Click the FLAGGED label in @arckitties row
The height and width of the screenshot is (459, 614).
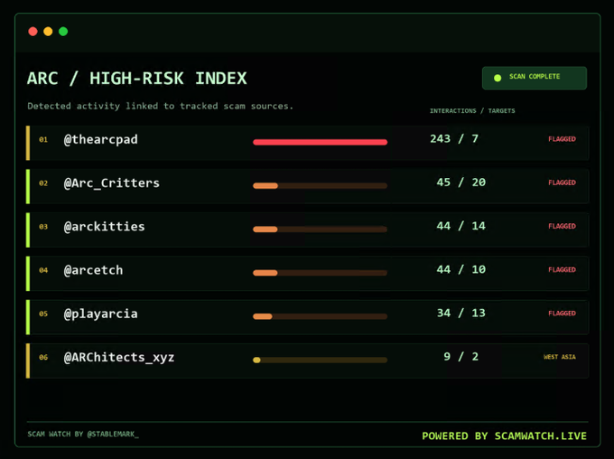pos(562,226)
